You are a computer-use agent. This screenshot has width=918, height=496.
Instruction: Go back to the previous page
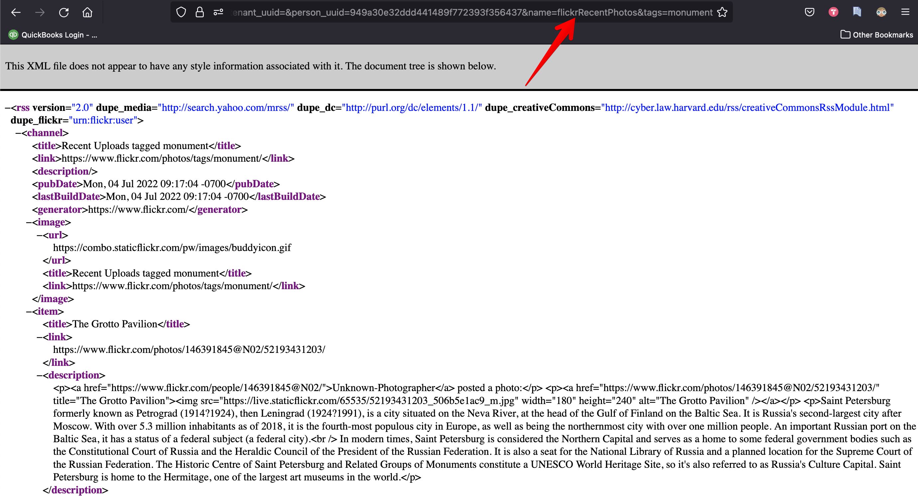pos(16,13)
